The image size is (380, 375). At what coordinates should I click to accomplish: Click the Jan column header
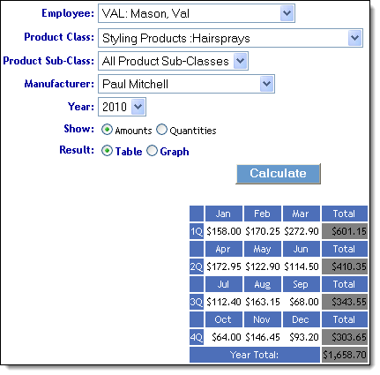pos(224,214)
